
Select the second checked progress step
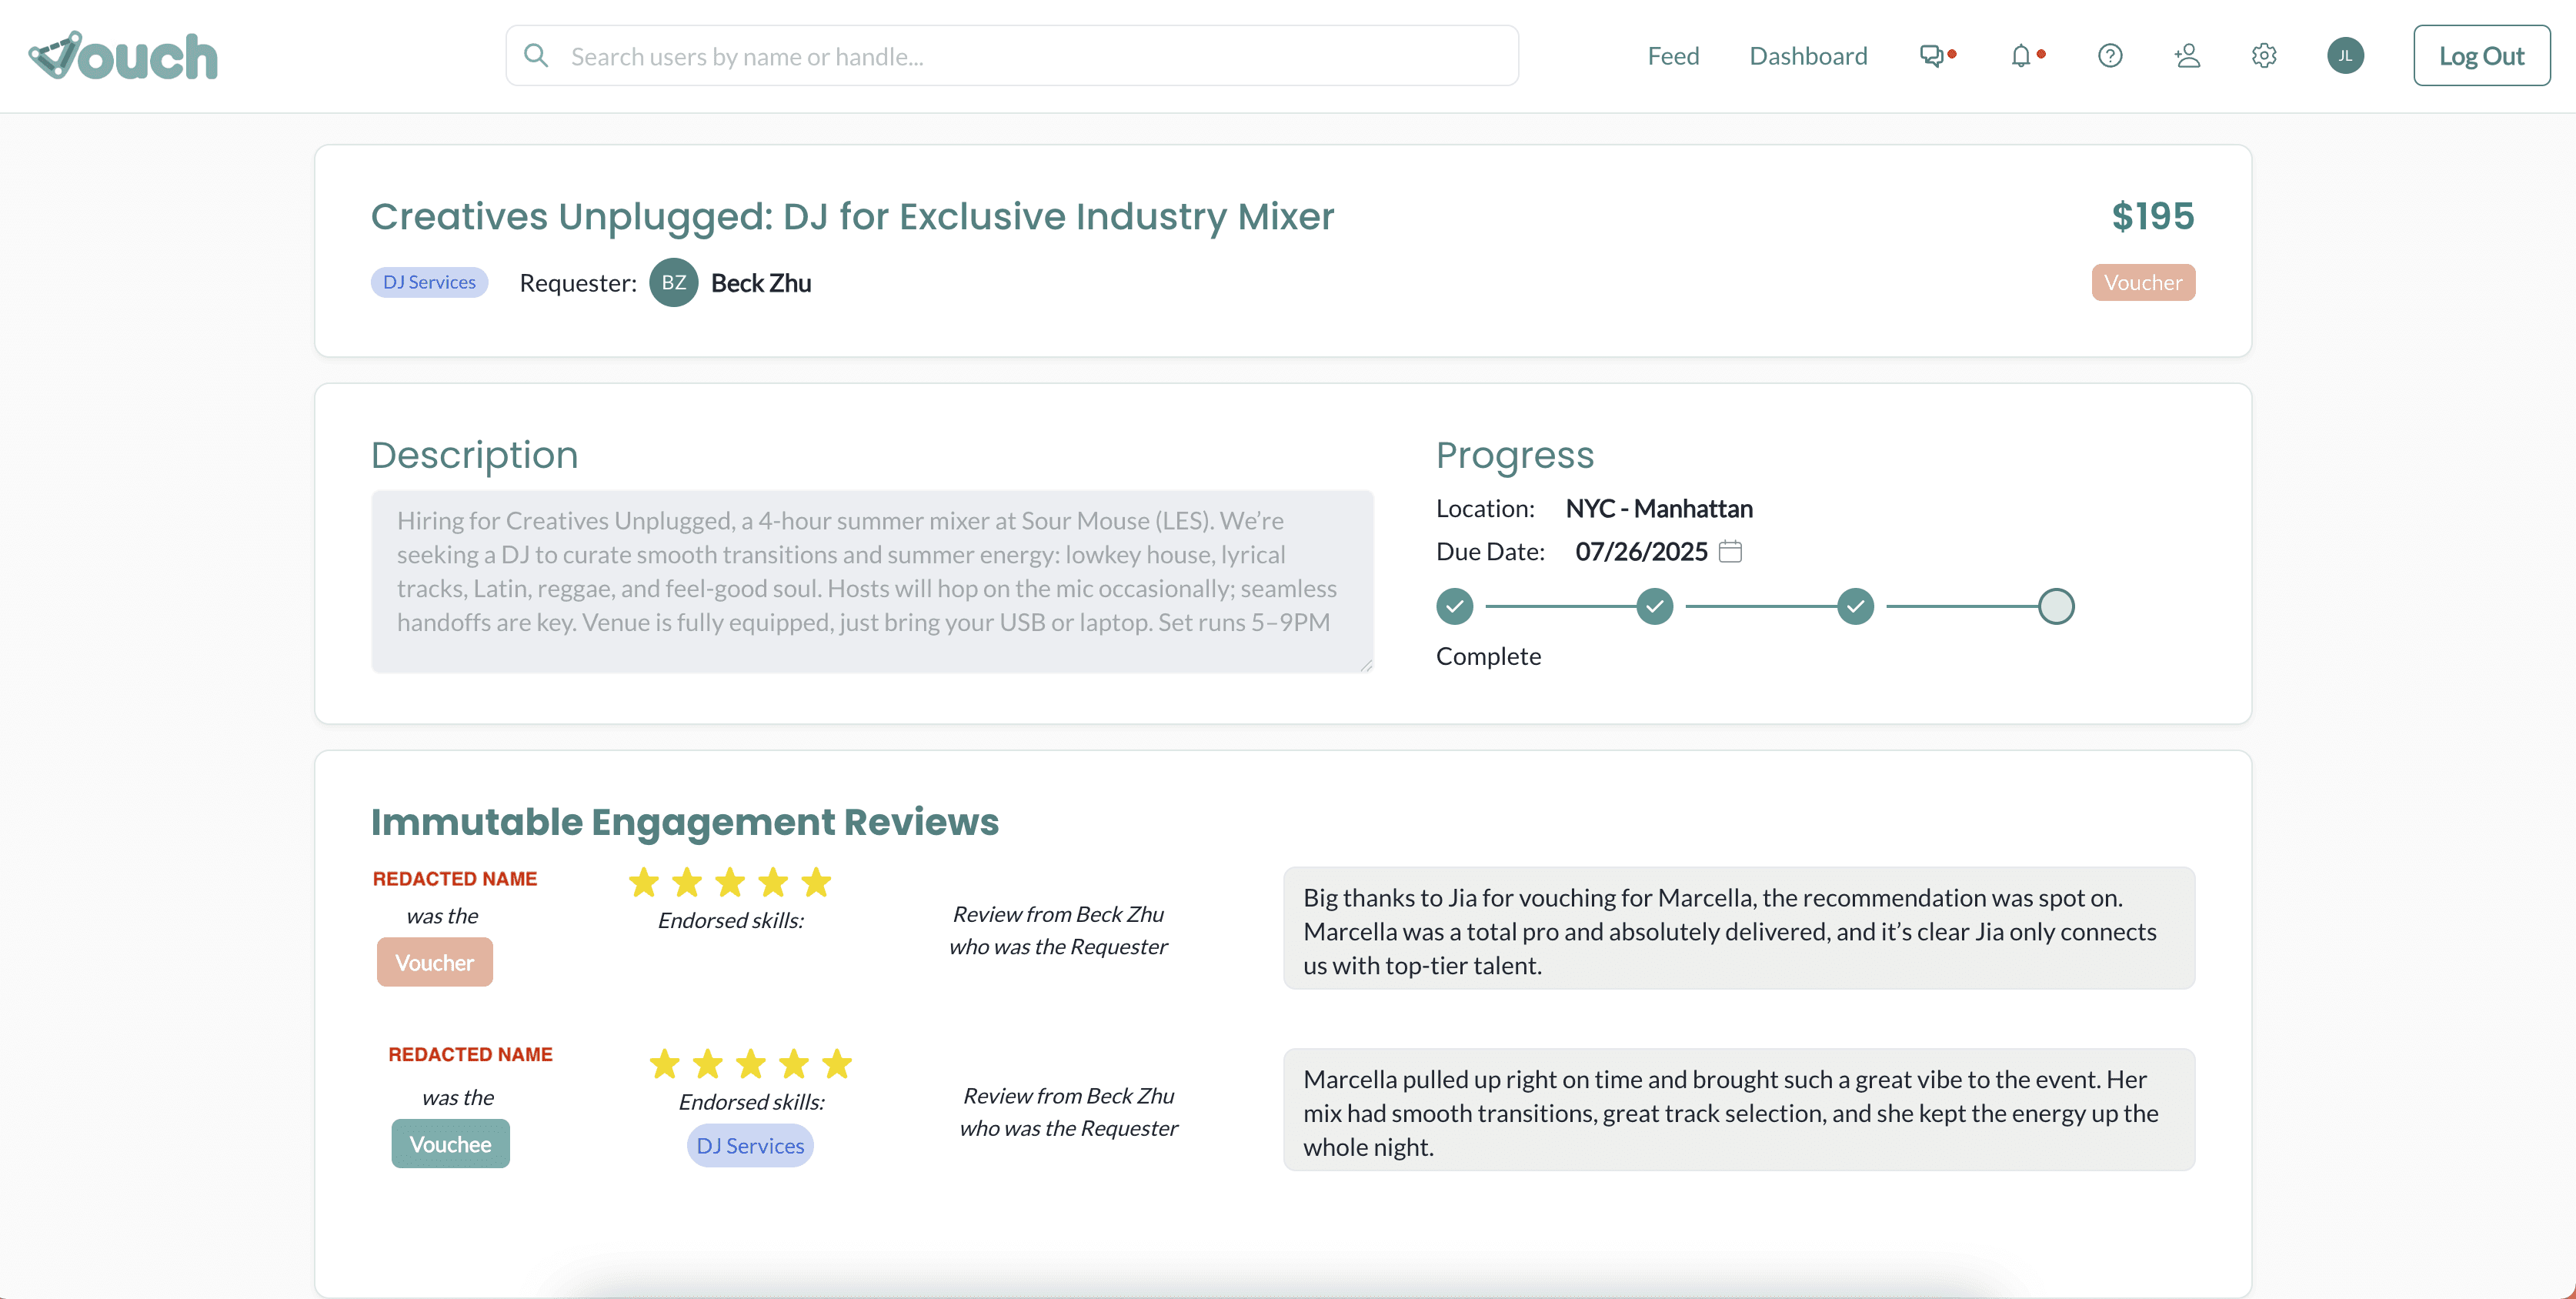(1655, 606)
